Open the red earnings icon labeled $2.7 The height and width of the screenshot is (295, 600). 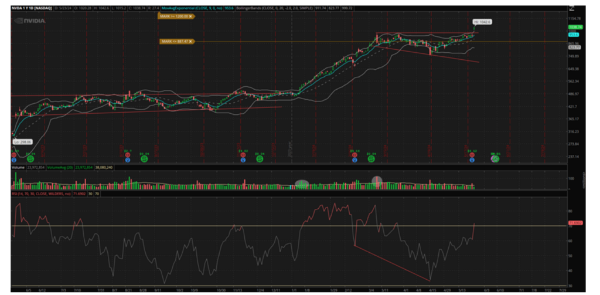pyautogui.click(x=127, y=155)
